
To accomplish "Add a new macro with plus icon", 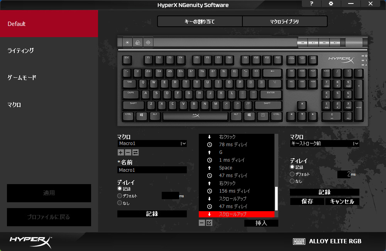I will (x=120, y=152).
